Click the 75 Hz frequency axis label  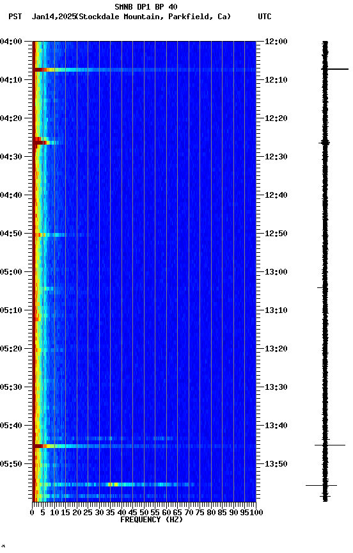click(200, 513)
